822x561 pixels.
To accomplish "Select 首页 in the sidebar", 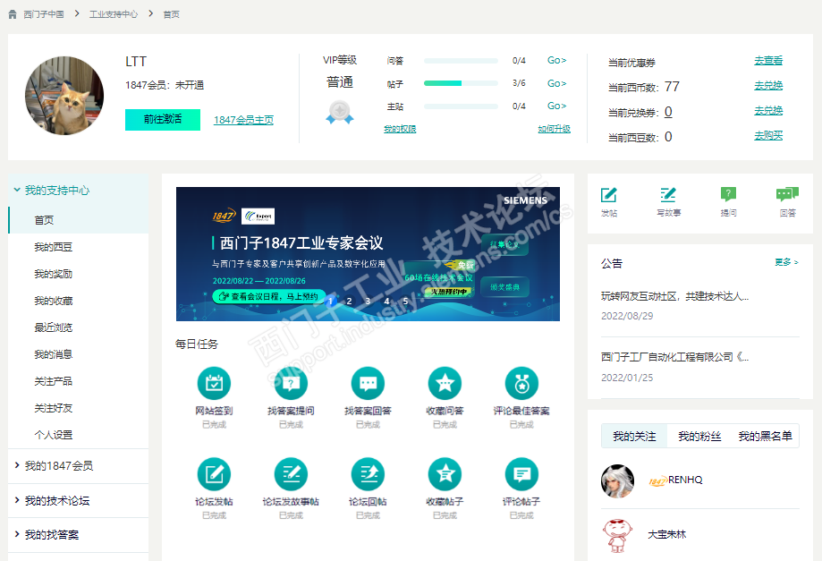I will click(79, 220).
